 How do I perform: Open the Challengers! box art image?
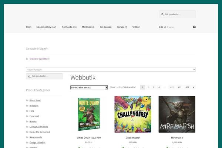(133, 114)
